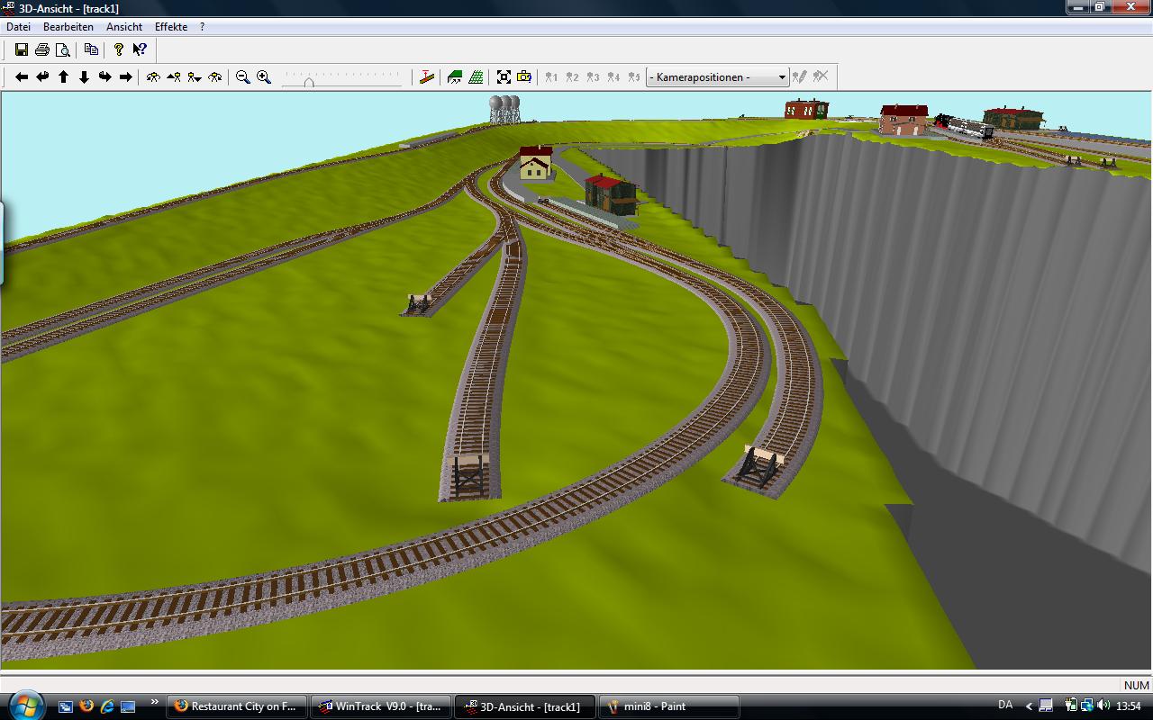
Task: Open help with yellow question mark
Action: [118, 49]
